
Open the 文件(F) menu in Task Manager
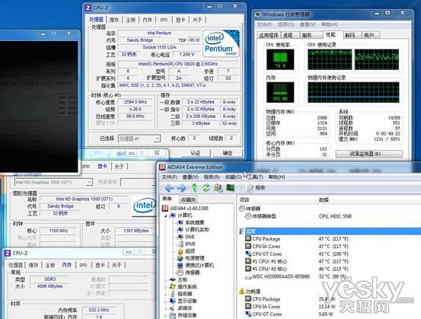pos(264,24)
